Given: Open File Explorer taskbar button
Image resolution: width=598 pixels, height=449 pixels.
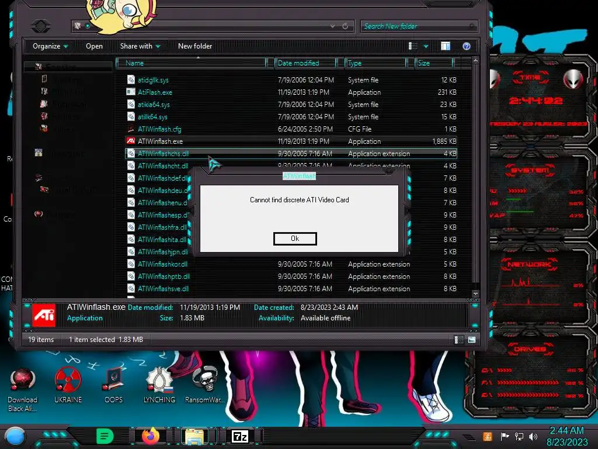Looking at the screenshot, I should pos(194,436).
